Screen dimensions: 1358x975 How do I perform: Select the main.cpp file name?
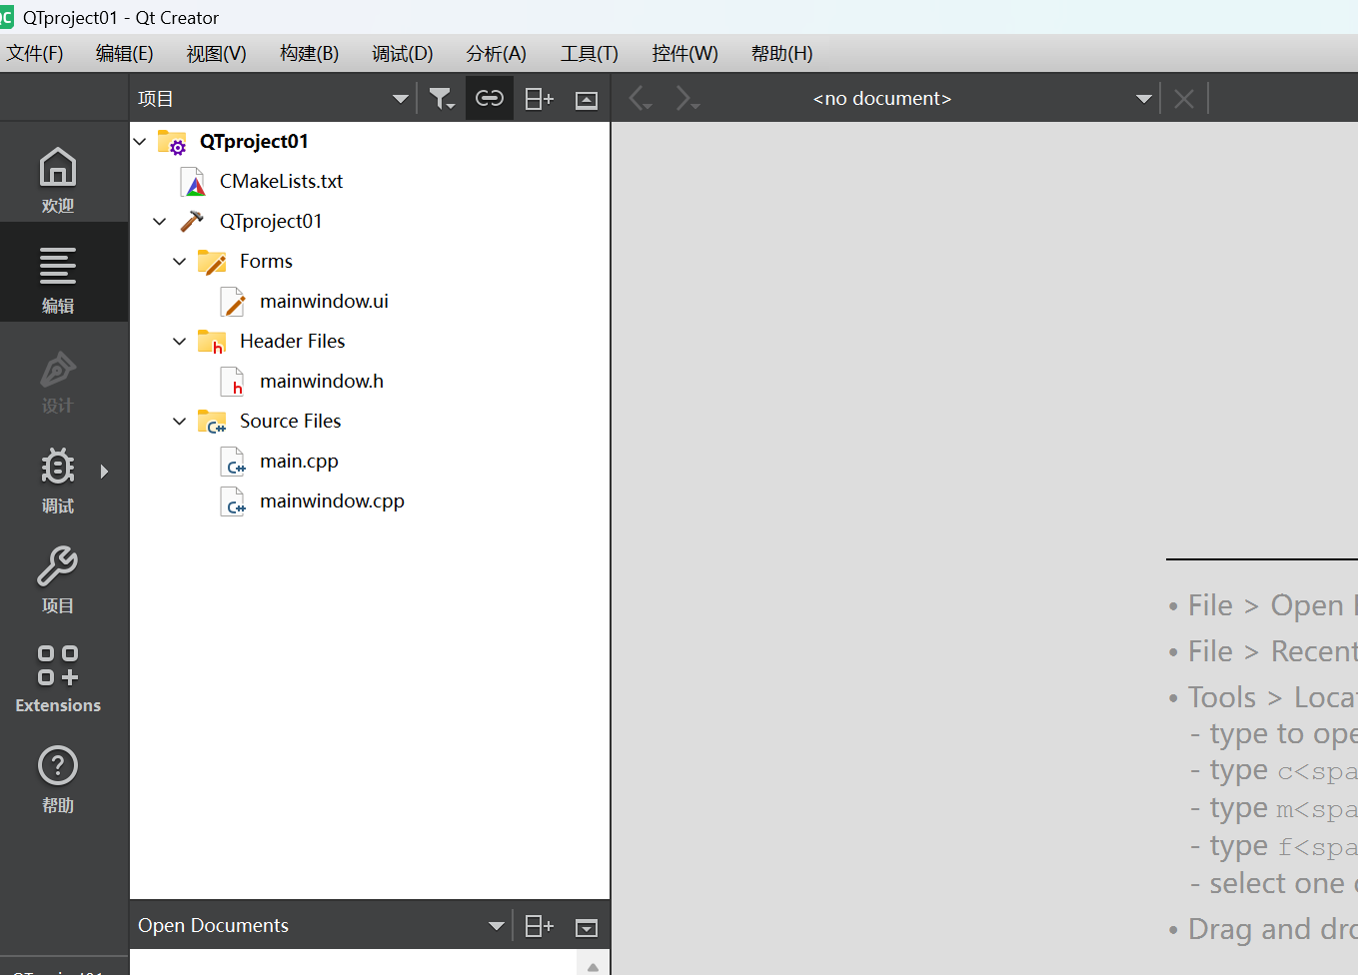coord(299,462)
